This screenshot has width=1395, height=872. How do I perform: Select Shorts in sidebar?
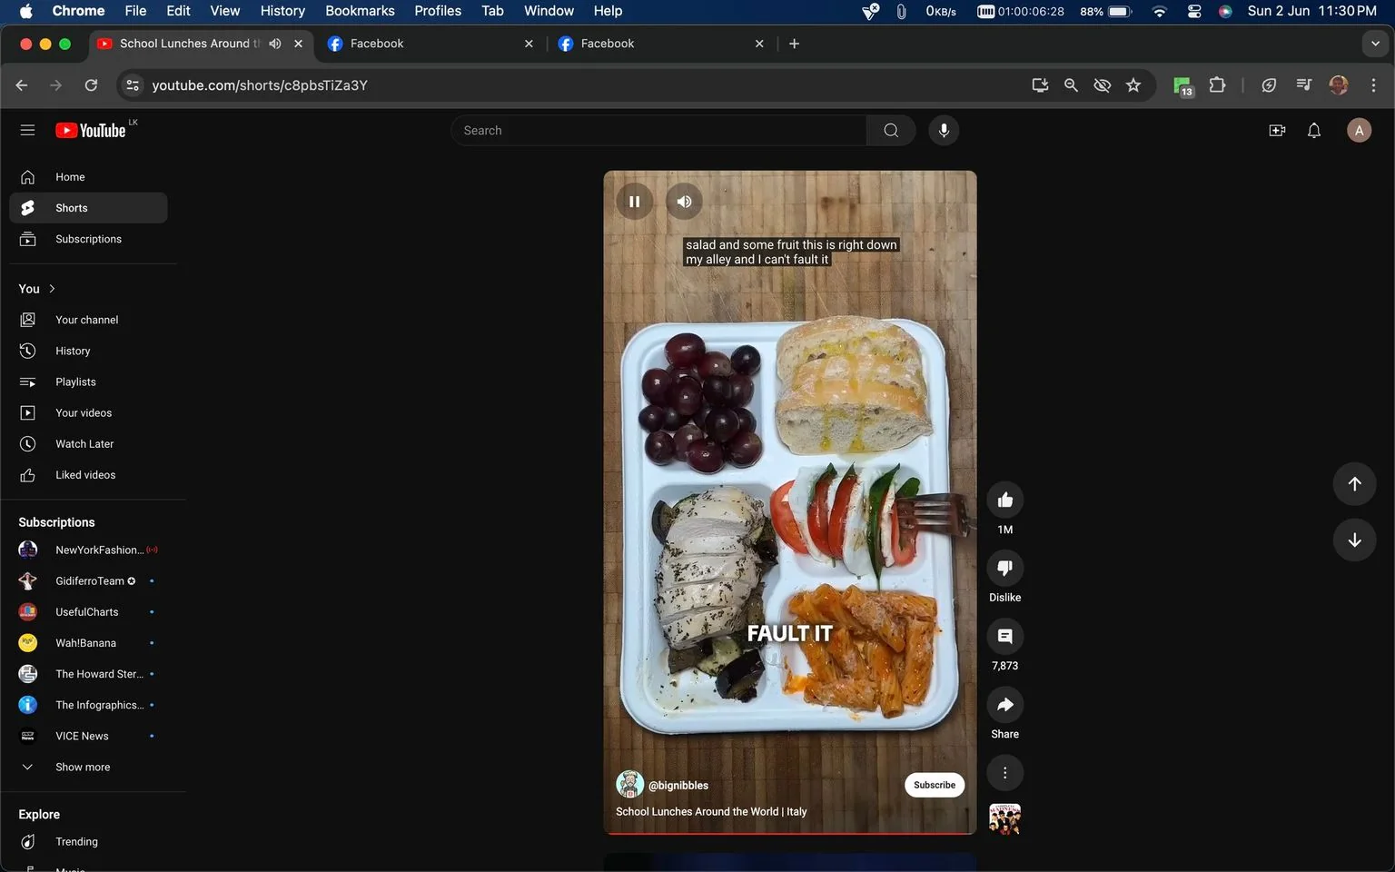pyautogui.click(x=88, y=208)
